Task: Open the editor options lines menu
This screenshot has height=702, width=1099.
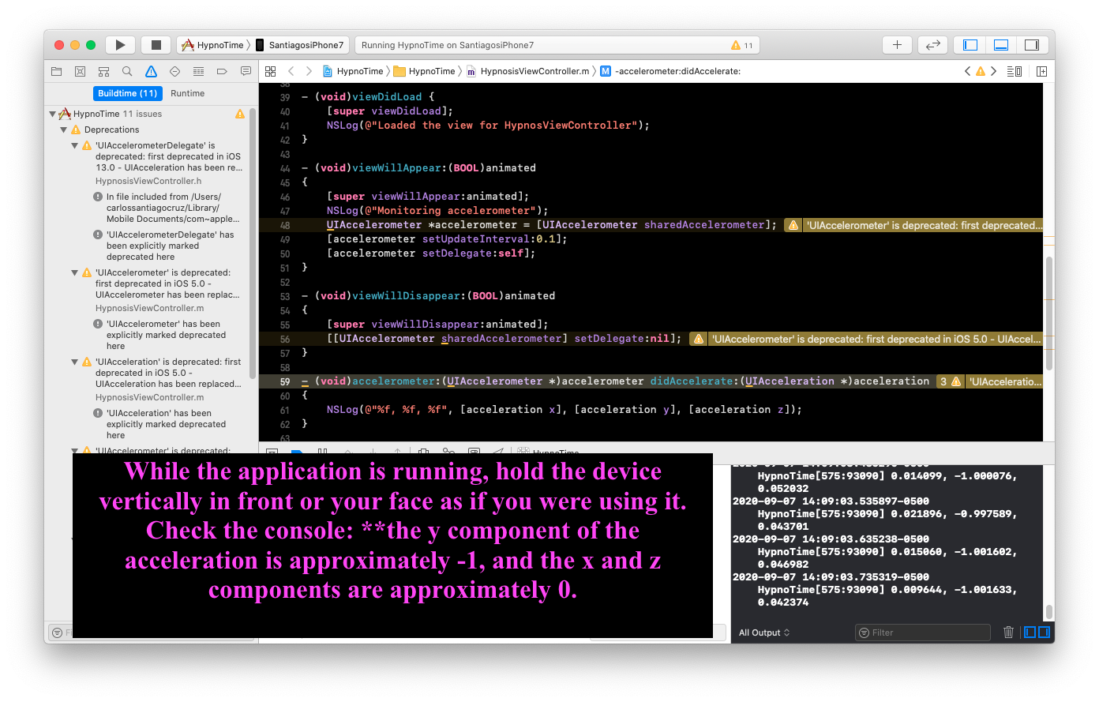Action: click(1015, 71)
